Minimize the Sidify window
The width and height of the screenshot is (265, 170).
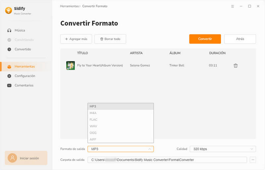(x=241, y=6)
